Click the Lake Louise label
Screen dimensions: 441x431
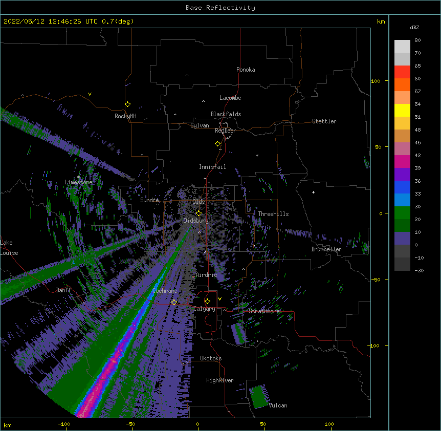[9, 248]
